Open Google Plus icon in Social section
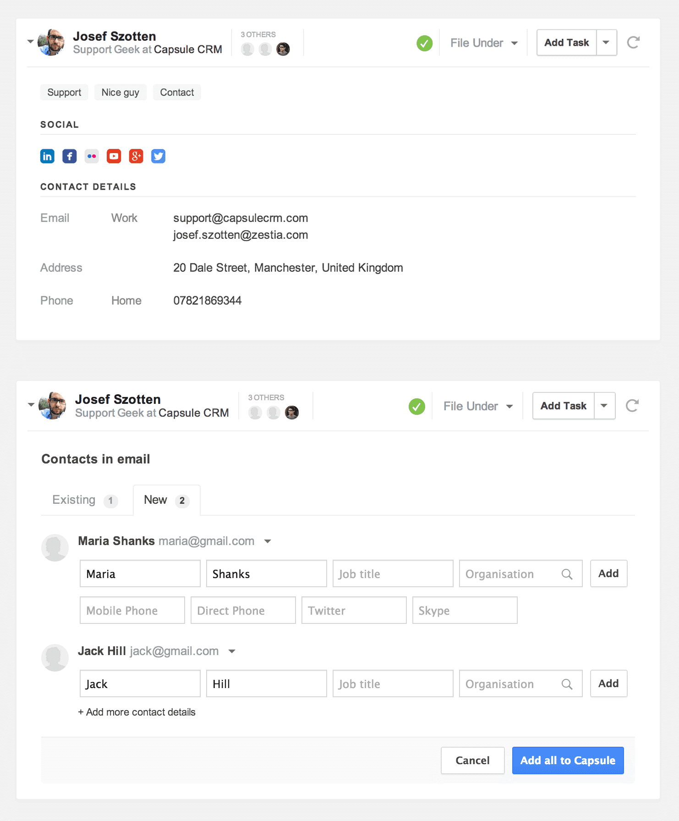 (136, 156)
